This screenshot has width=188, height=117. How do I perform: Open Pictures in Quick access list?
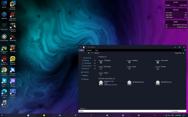pyautogui.click(x=85, y=68)
